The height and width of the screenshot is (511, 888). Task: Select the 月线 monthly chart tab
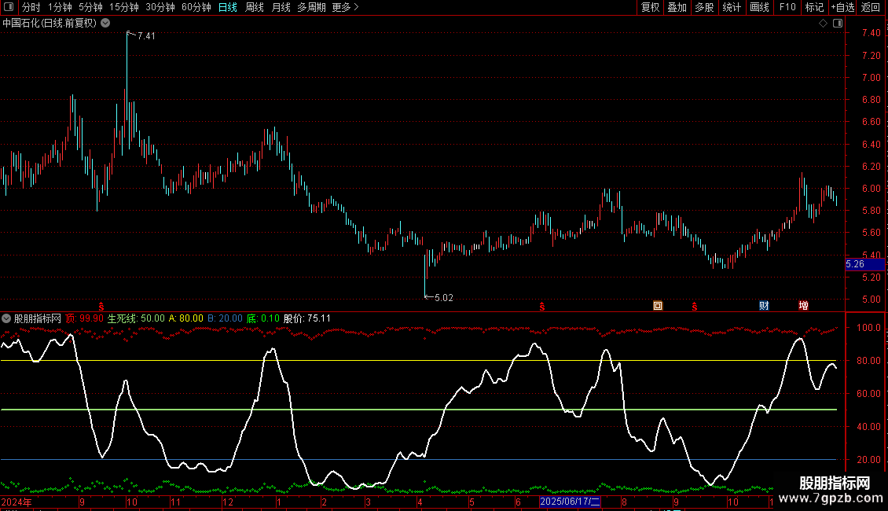point(281,7)
